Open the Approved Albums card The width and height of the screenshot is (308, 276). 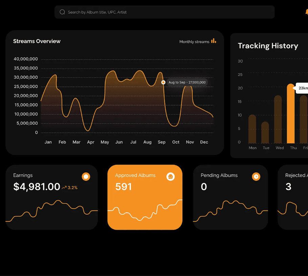click(145, 197)
